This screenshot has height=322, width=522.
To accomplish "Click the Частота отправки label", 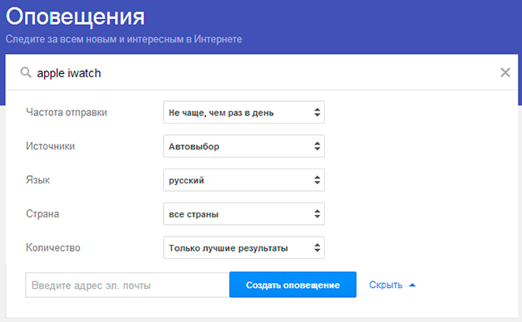I will pos(66,112).
